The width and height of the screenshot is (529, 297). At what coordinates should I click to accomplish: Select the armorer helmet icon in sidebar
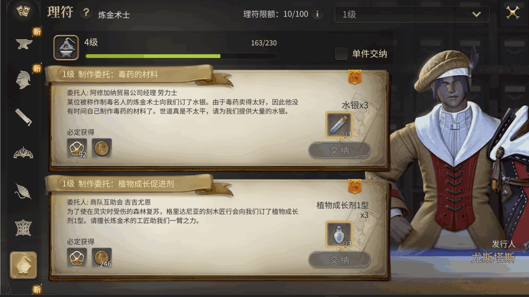pos(23,80)
